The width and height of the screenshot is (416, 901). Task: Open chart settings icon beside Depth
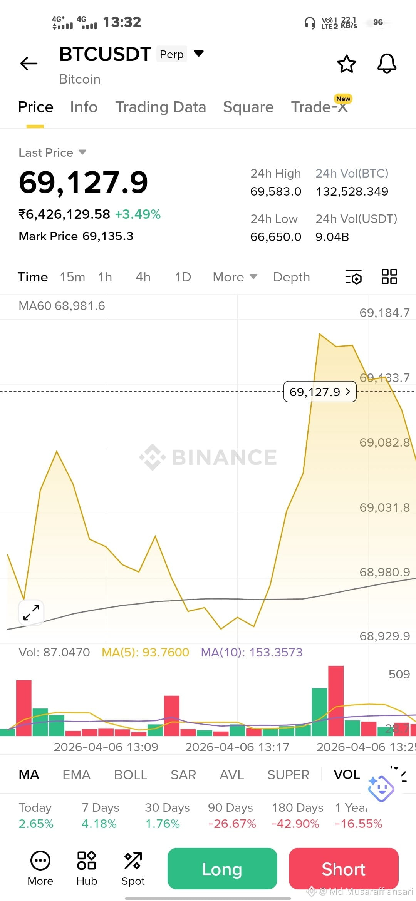353,277
